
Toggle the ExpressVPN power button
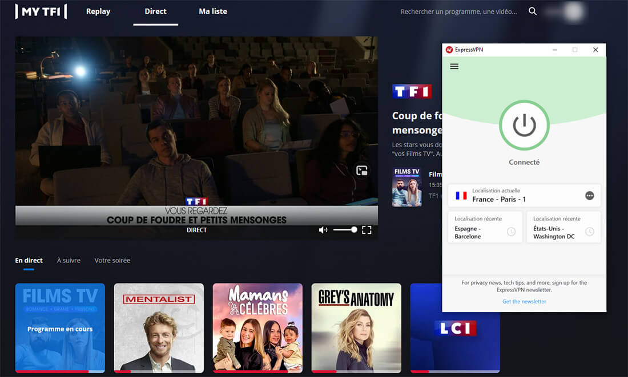(x=524, y=125)
